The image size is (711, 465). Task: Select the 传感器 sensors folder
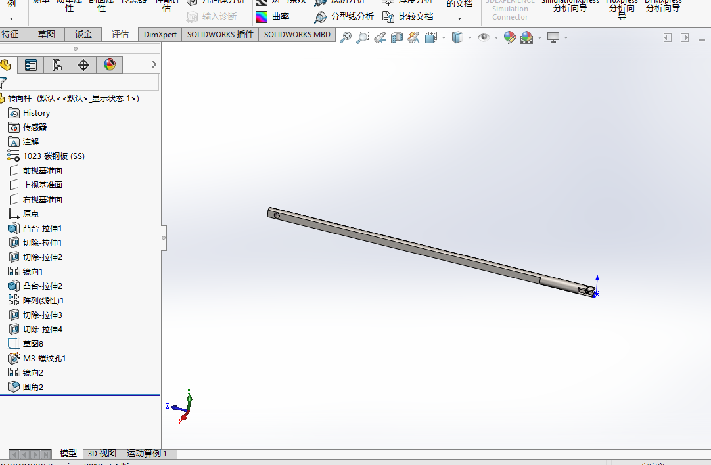point(28,127)
